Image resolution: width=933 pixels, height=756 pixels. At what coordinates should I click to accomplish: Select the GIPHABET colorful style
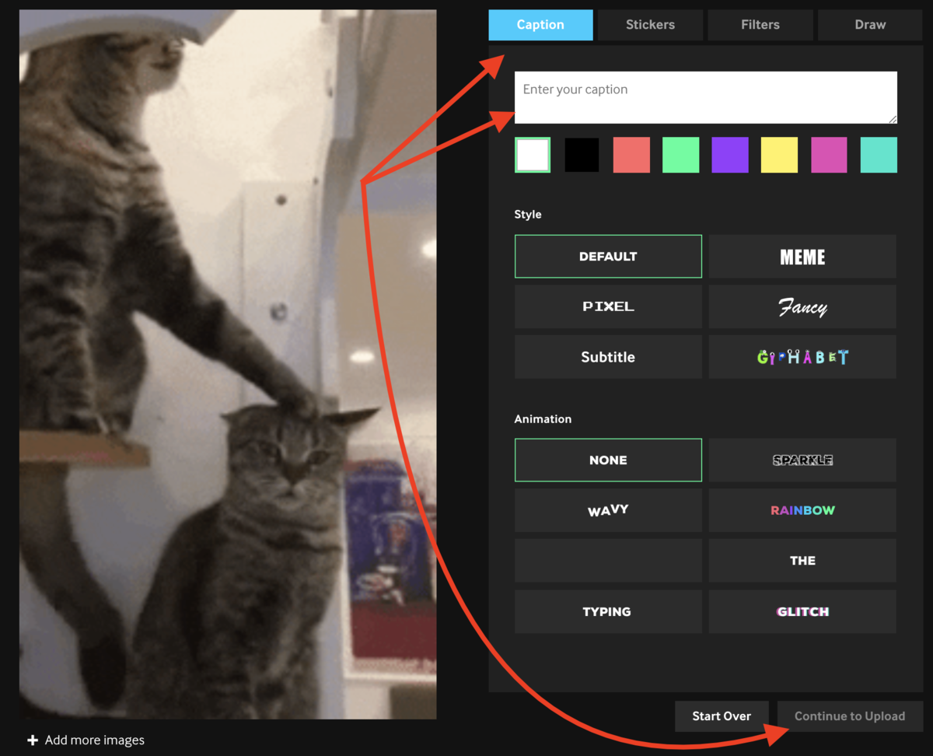pos(802,357)
